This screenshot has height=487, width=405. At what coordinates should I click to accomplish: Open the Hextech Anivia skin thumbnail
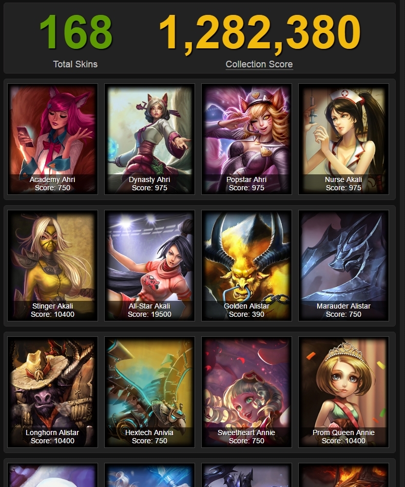pyautogui.click(x=149, y=392)
